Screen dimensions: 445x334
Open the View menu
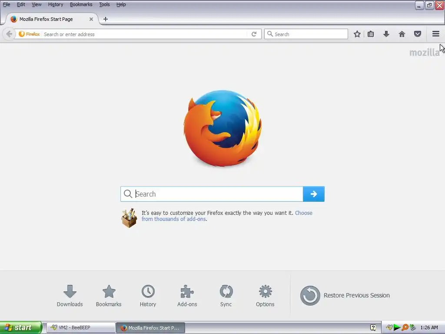click(x=37, y=4)
